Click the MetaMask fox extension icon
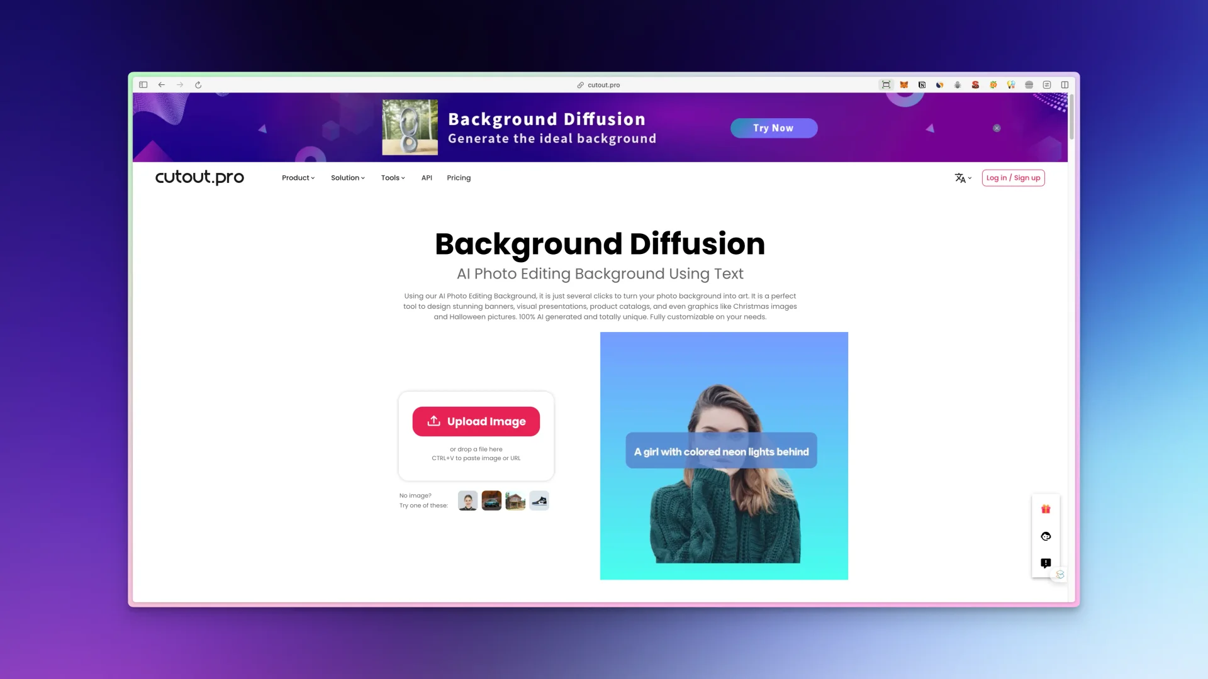Image resolution: width=1208 pixels, height=679 pixels. 903,85
